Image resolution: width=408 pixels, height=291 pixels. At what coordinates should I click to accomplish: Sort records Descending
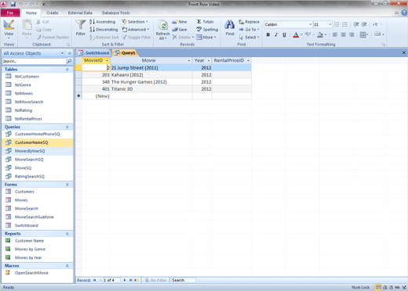pos(104,30)
